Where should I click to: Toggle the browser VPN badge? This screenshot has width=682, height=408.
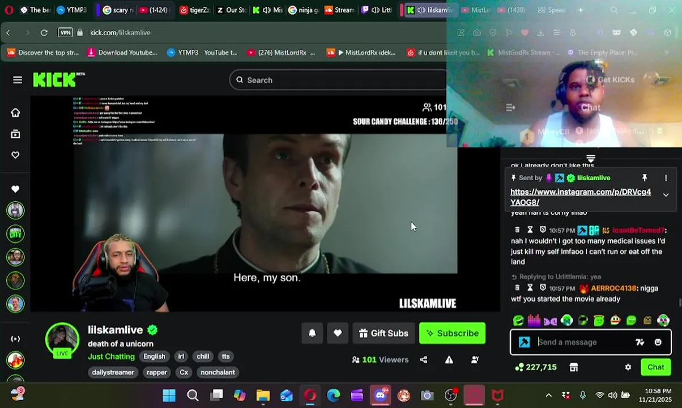tap(66, 33)
